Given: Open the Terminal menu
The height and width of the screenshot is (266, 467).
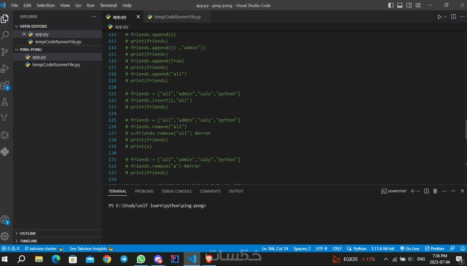Looking at the screenshot, I should click(108, 5).
